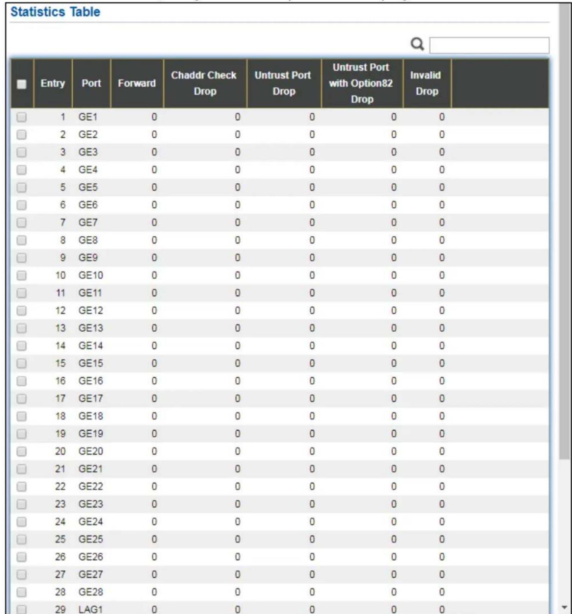
Task: Check the box for GE1 row
Action: point(21,117)
